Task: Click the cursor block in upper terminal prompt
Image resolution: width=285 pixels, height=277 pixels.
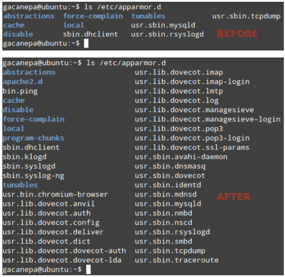Action: tap(86, 43)
